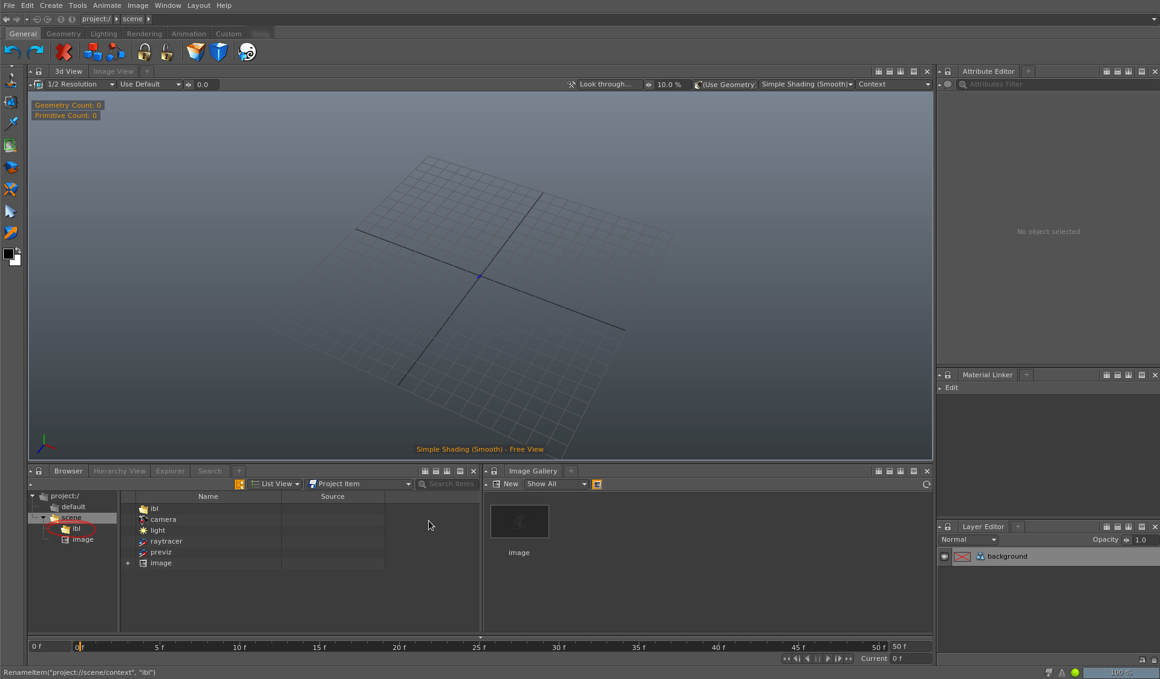Click the white face icon with plus
Viewport: 1160px width, 679px height.
tap(247, 52)
